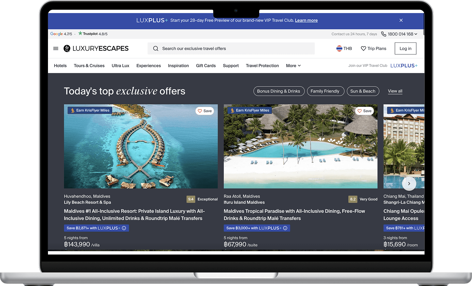472x286 pixels.
Task: Click the Log in button
Action: pyautogui.click(x=405, y=48)
